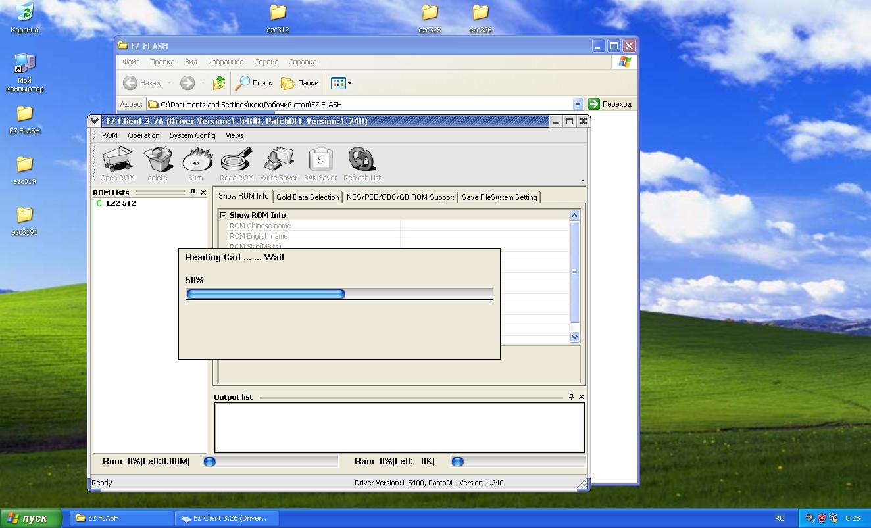Open the Operation menu

[x=143, y=135]
